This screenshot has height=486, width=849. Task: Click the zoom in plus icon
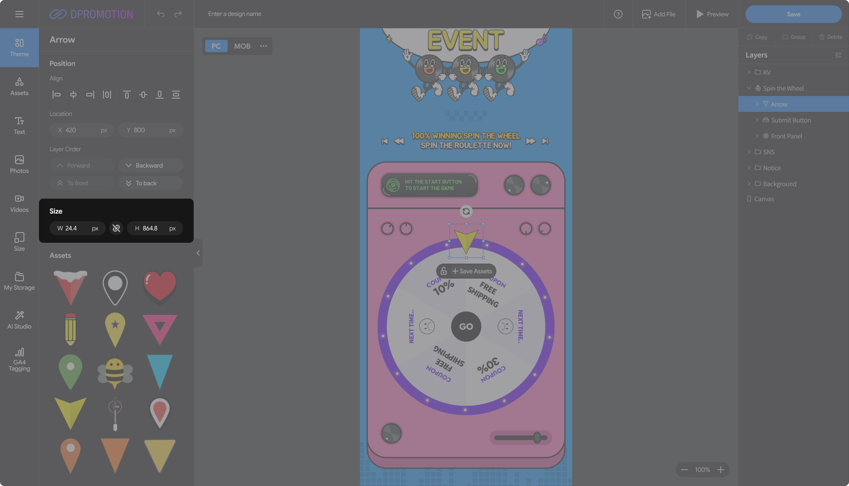(721, 470)
